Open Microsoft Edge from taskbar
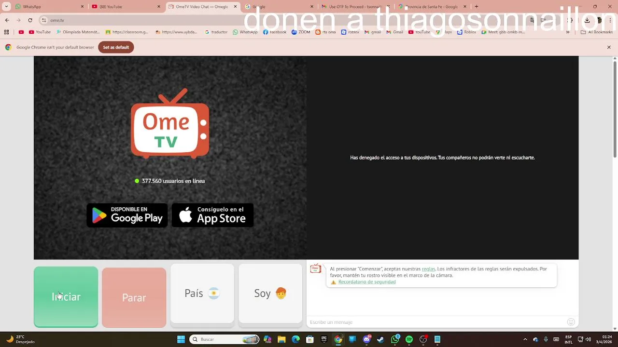The height and width of the screenshot is (347, 618). point(295,339)
